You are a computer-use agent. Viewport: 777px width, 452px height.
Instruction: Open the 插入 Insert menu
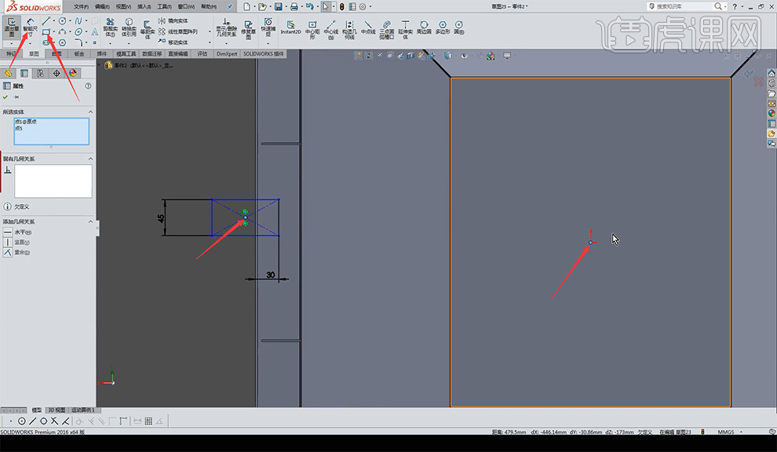pyautogui.click(x=144, y=6)
